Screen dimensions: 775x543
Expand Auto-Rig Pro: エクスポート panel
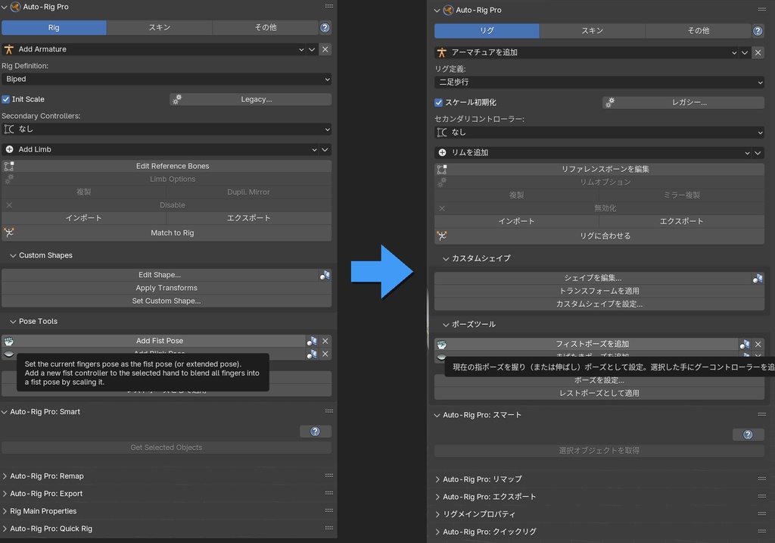coord(437,497)
